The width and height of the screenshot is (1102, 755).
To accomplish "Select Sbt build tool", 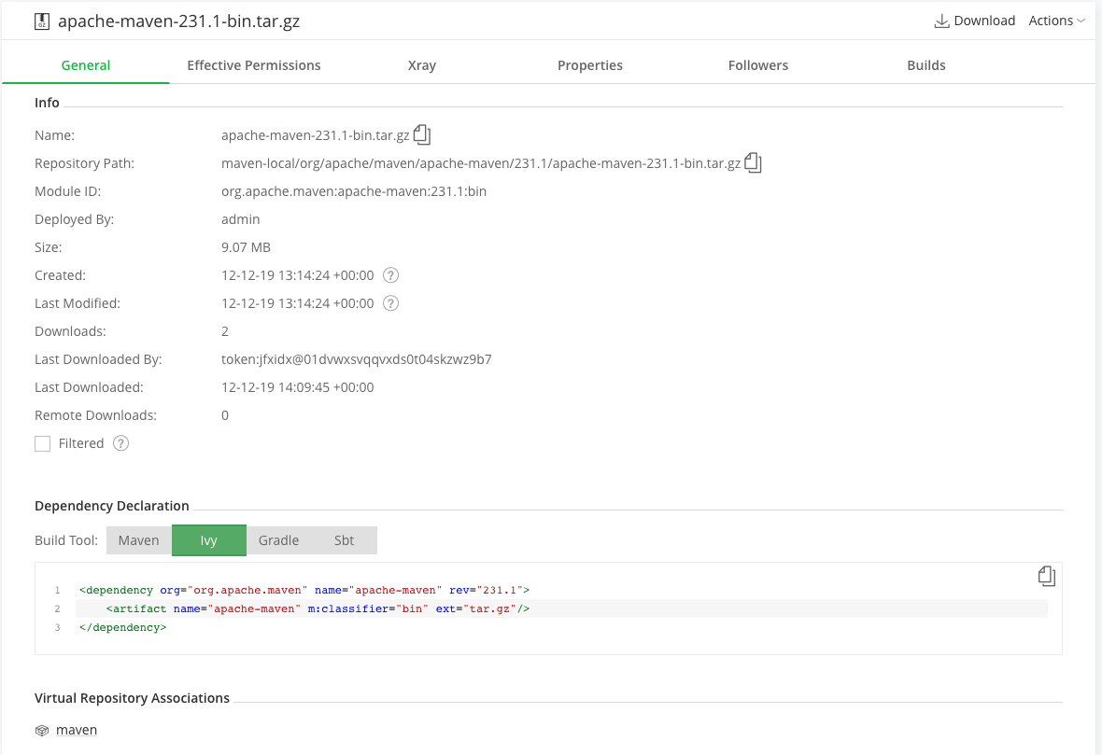I will [x=344, y=540].
